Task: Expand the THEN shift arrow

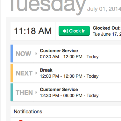Action: [36, 92]
